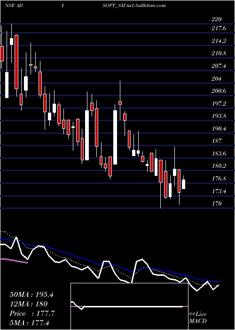The image size is (235, 330).
Task: Click the 176.8 price axis label
Action: [219, 179]
